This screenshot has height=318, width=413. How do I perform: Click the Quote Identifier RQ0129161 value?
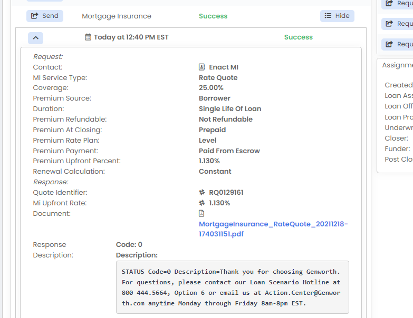(x=226, y=192)
